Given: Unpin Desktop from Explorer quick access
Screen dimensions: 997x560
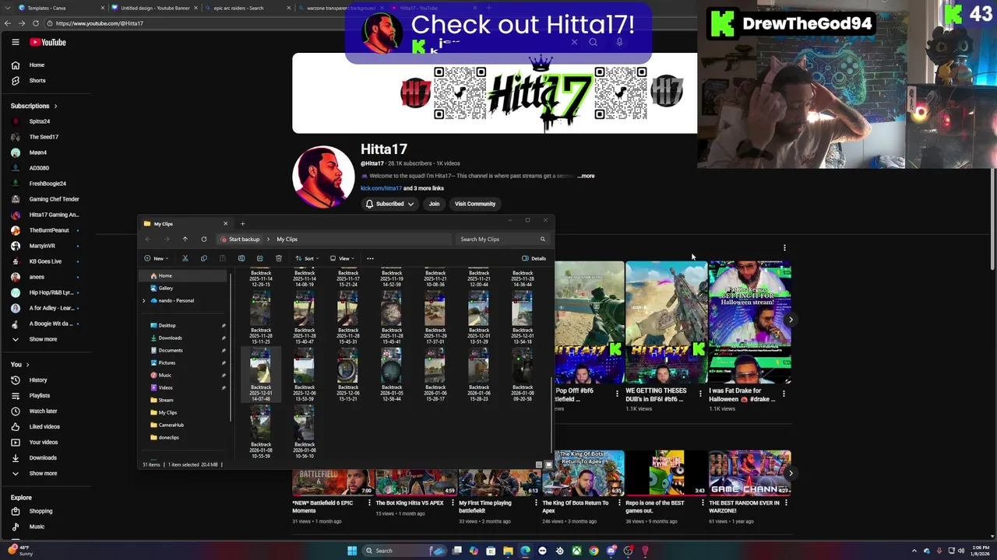Looking at the screenshot, I should [x=224, y=325].
